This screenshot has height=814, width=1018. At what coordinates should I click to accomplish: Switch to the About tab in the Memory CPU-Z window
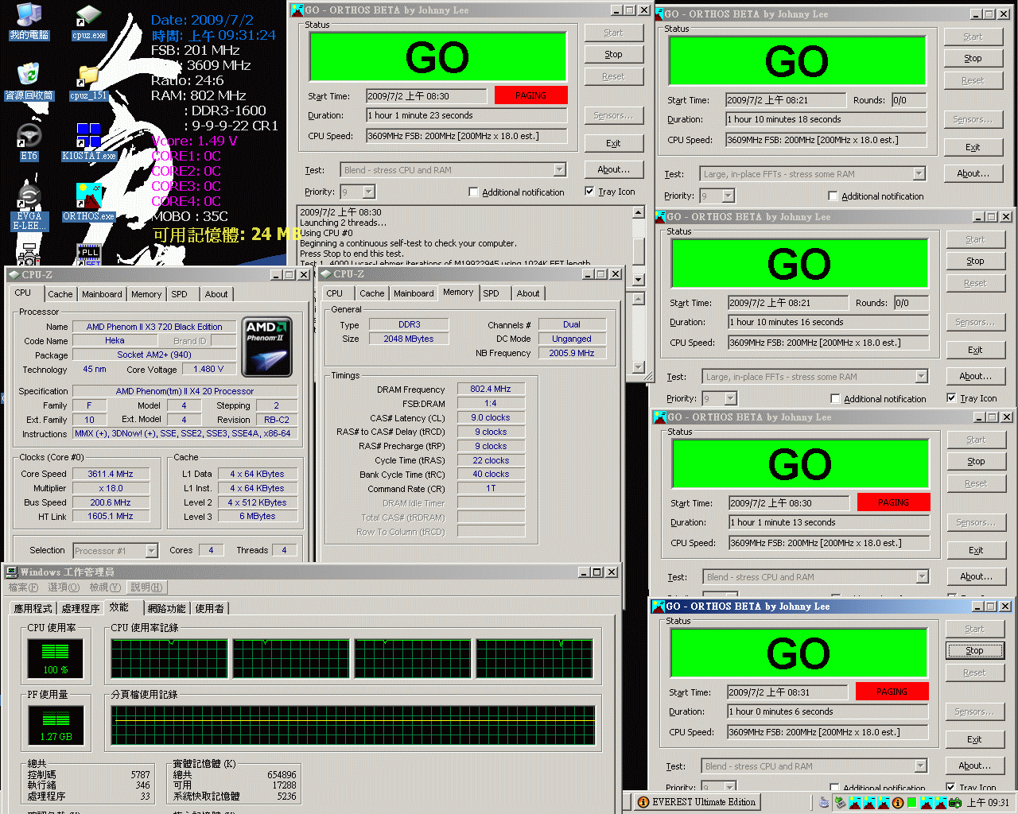click(527, 293)
